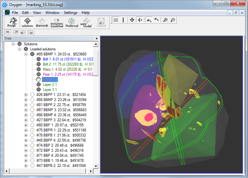Screen dimensions: 248x178
Task: Activate the Photoreal rendering mode
Action: [x=72, y=22]
